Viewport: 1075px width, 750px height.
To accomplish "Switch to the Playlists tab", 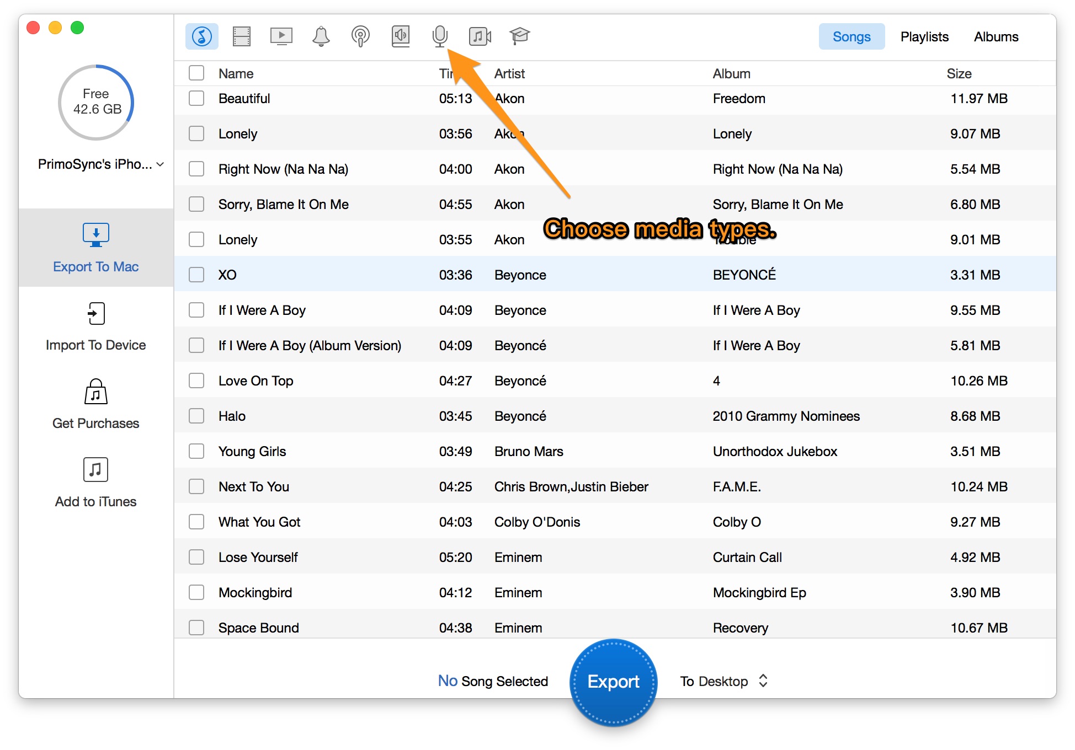I will tap(924, 36).
